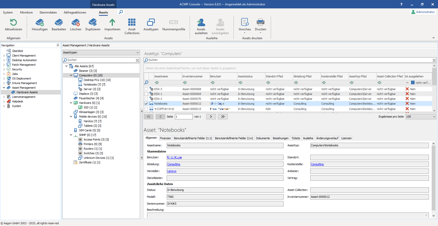Tick the 4-COFFUH-W10 row checkbox
438x226 pixels.
tap(146, 109)
